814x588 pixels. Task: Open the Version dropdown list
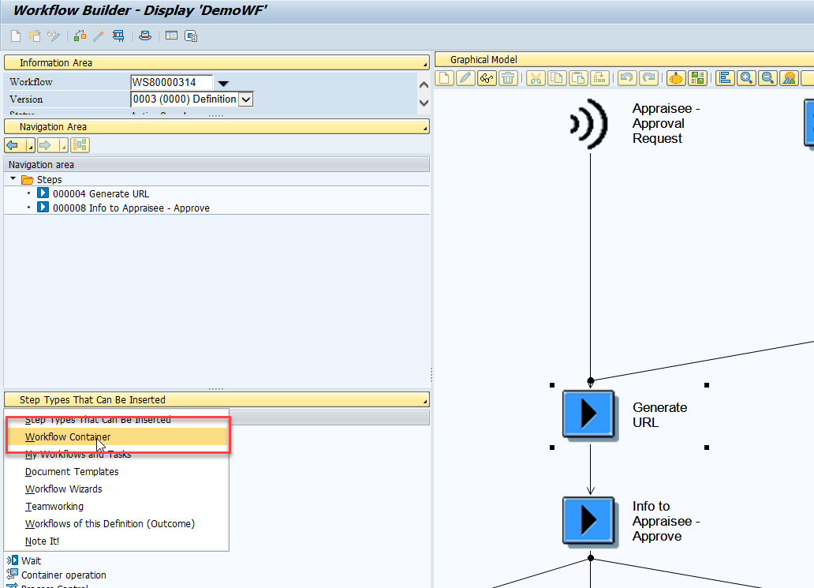246,99
